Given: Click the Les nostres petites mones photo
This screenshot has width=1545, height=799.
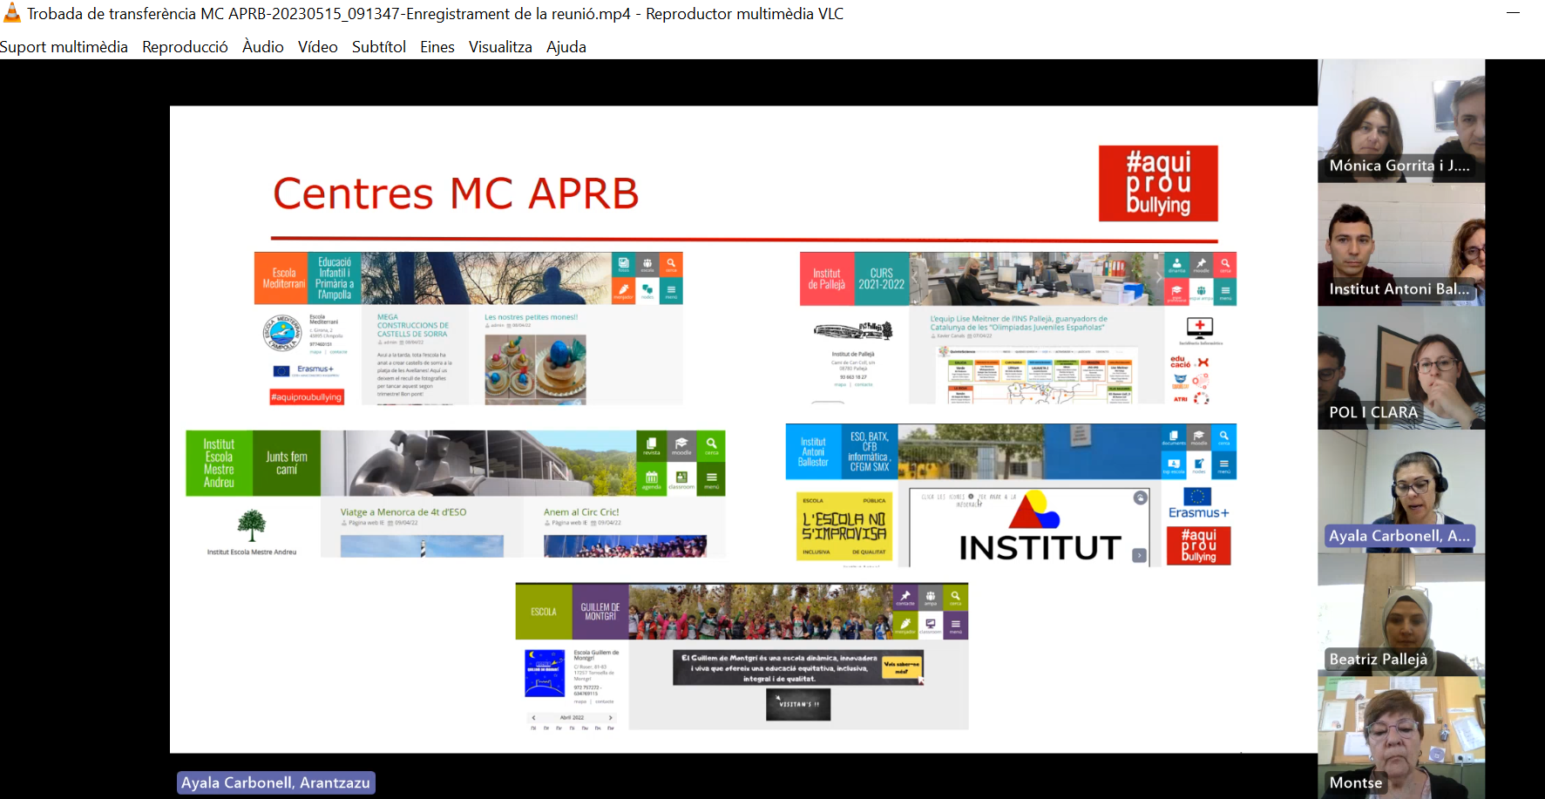Looking at the screenshot, I should [535, 369].
